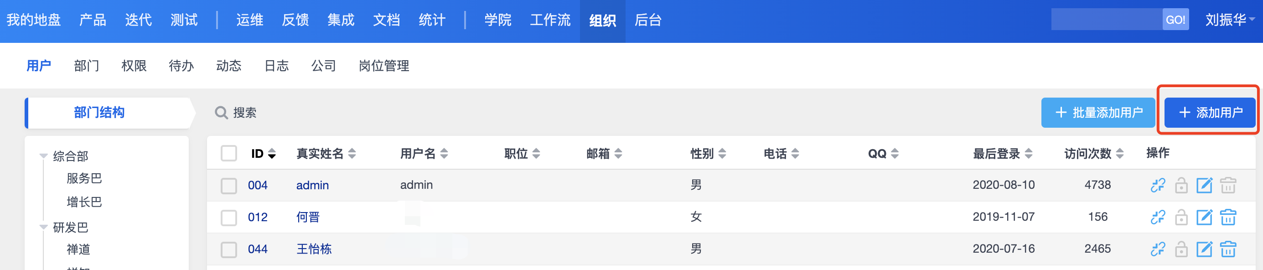Click the lock icon for 何晋 row
The width and height of the screenshot is (1263, 270).
pyautogui.click(x=1181, y=217)
